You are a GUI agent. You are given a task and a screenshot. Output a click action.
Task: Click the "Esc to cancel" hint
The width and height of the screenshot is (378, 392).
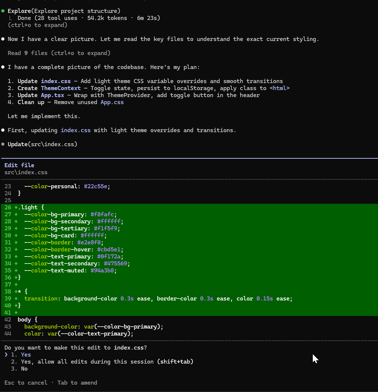tap(26, 383)
